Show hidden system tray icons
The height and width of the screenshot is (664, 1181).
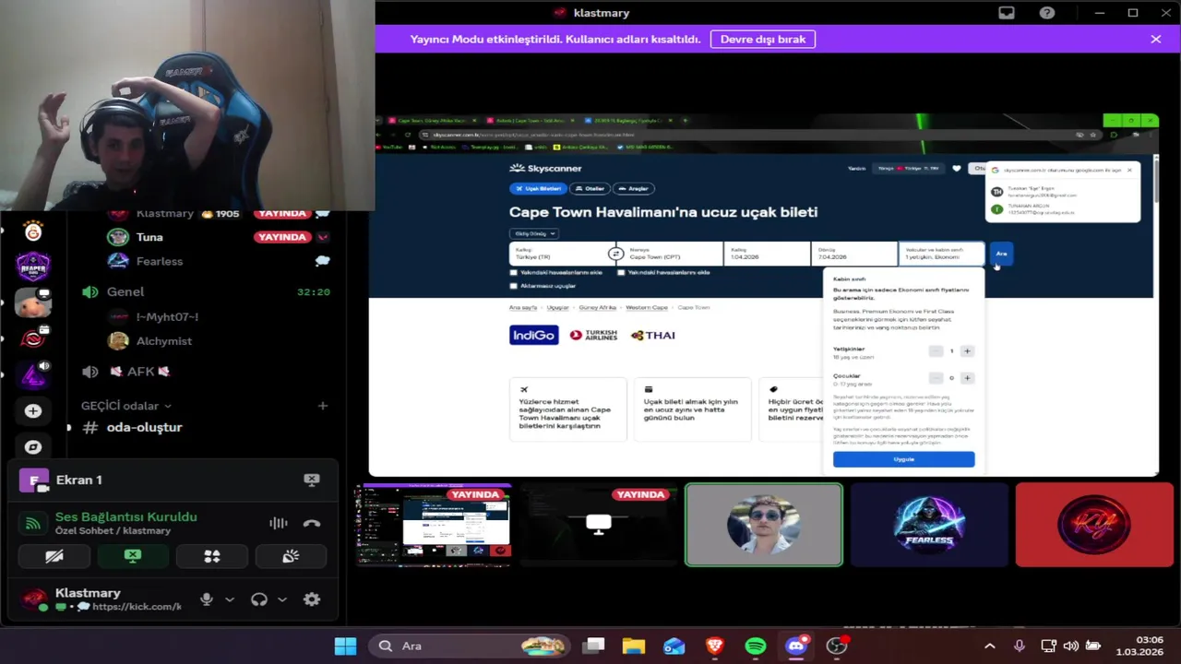point(990,646)
